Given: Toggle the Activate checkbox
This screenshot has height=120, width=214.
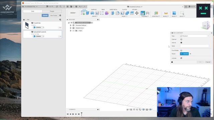Looking at the screenshot, I should (x=181, y=58).
